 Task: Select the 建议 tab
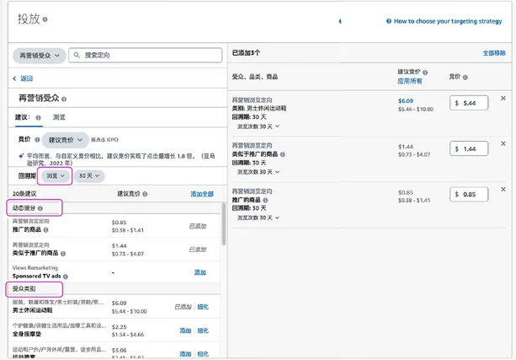pyautogui.click(x=23, y=117)
